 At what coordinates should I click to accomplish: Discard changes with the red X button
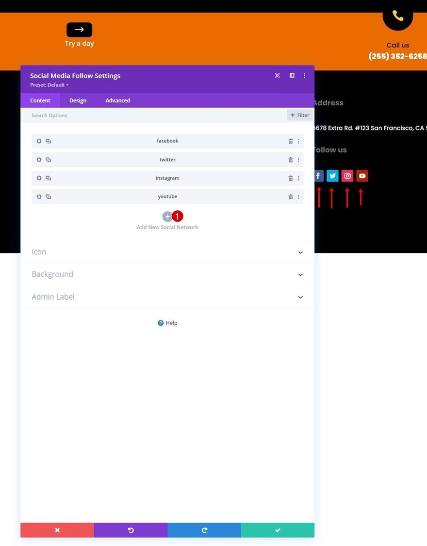(x=57, y=530)
